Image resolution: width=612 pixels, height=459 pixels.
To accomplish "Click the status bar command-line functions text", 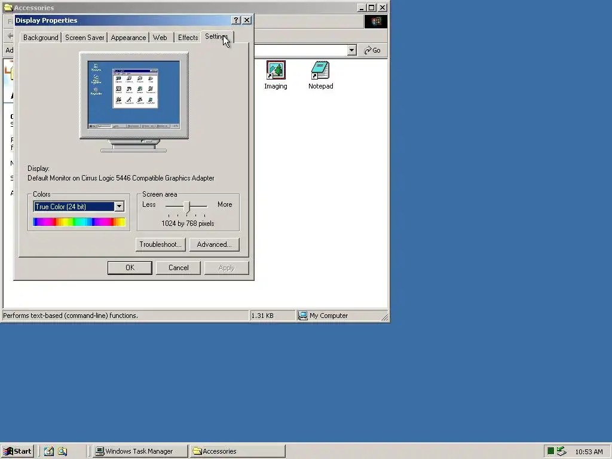I will [71, 316].
